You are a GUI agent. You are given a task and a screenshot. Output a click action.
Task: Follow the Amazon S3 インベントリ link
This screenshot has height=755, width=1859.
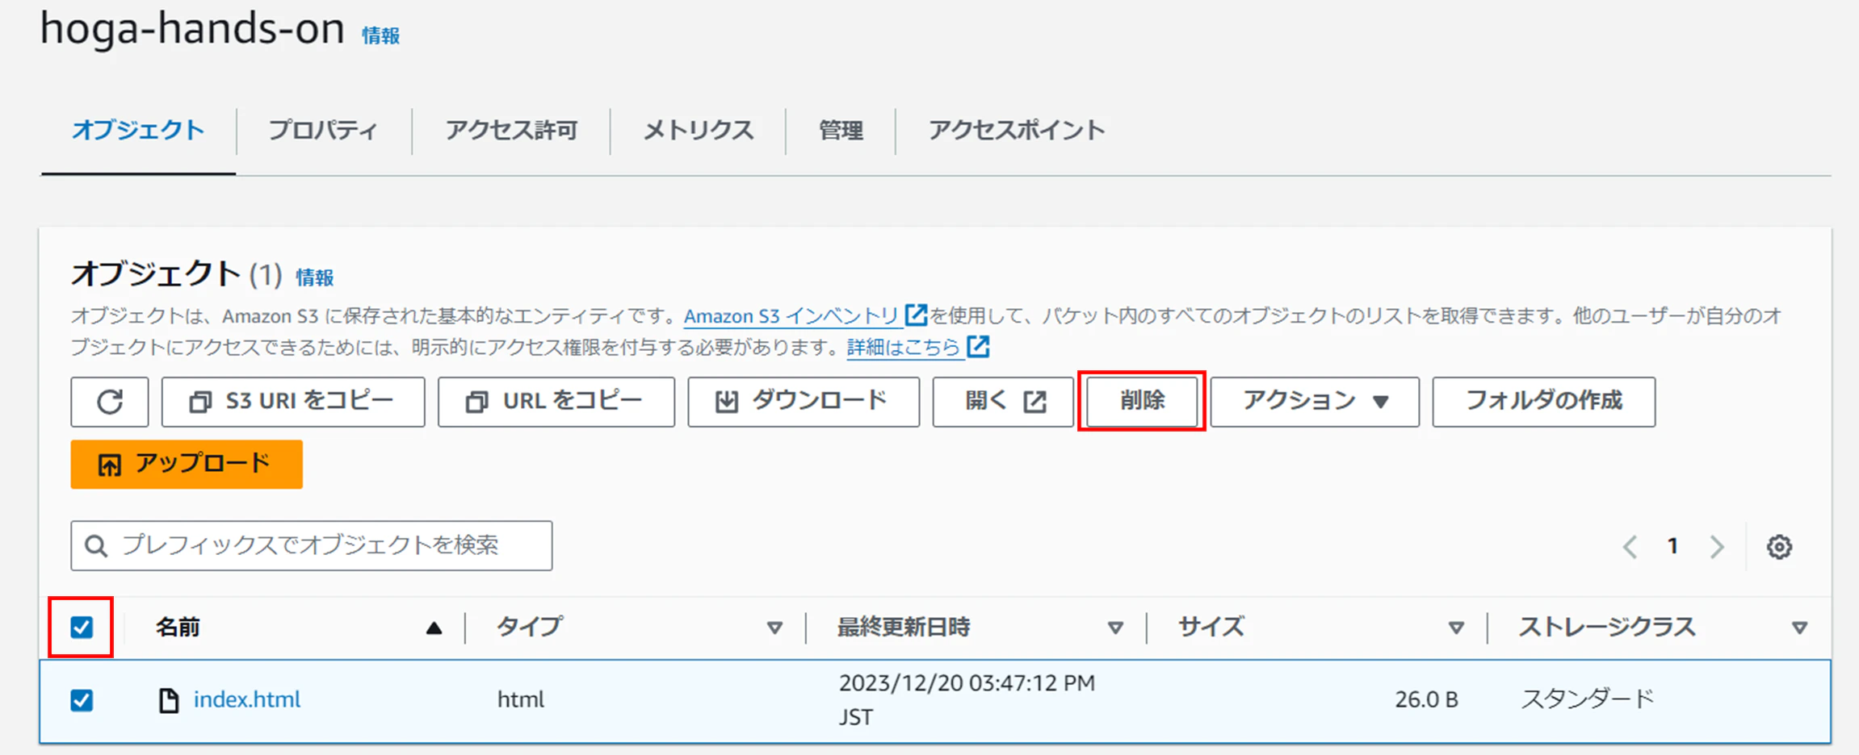point(791,315)
